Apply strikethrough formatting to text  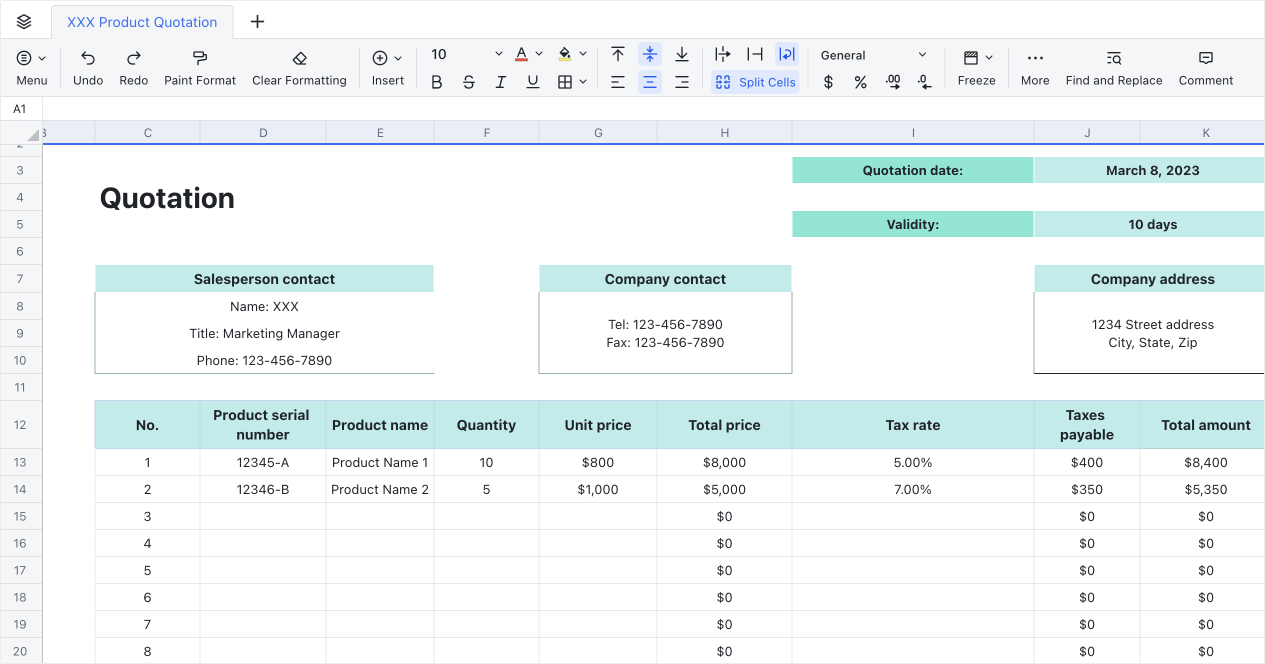[x=468, y=82]
